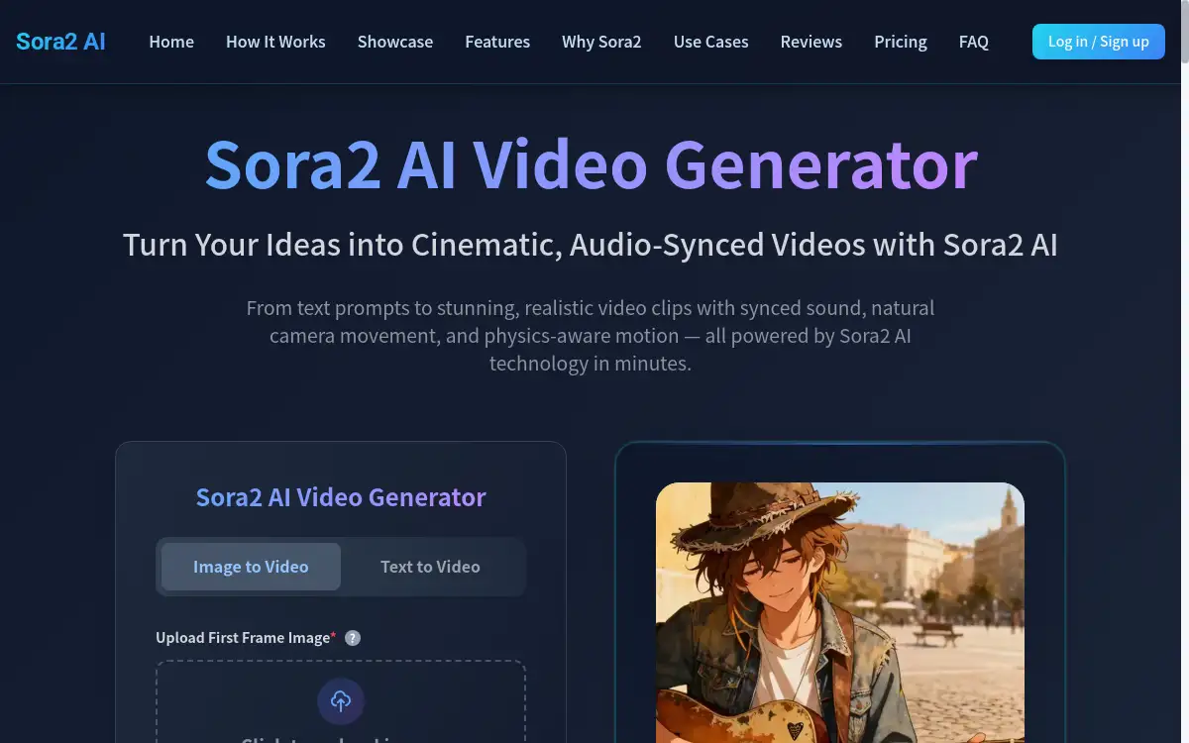This screenshot has width=1189, height=743.
Task: Click the main hero title text
Action: (x=591, y=165)
